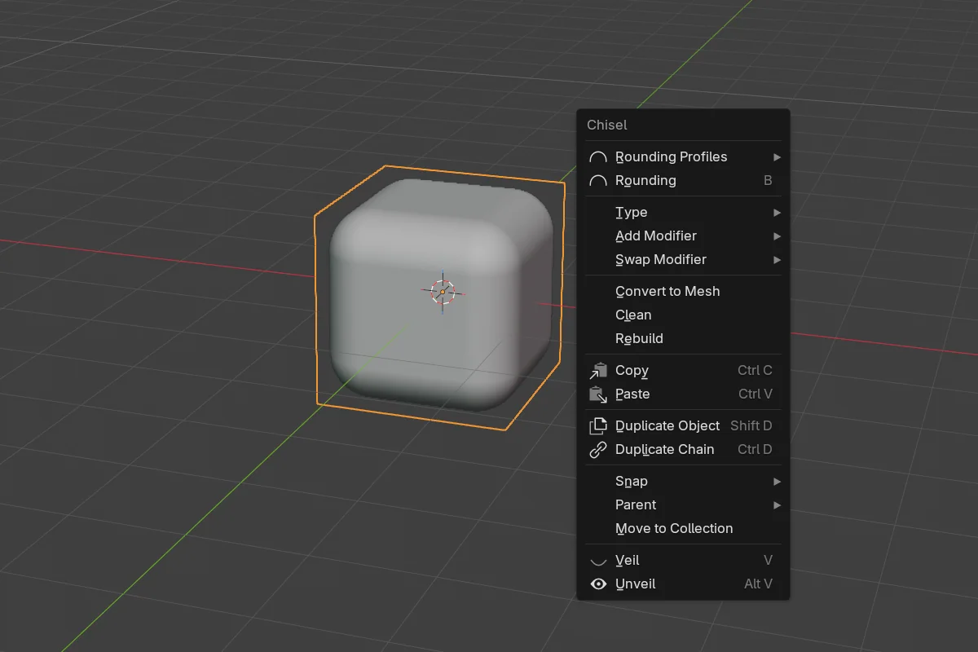
Task: Select the Rebuild menu entry
Action: (683, 338)
